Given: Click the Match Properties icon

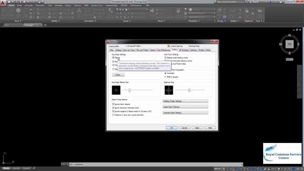Looking at the screenshot, I should coord(179,11).
